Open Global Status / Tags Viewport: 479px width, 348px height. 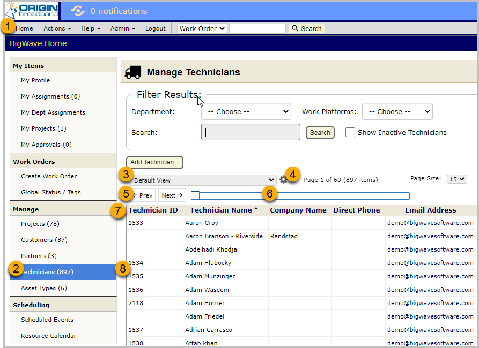click(51, 192)
